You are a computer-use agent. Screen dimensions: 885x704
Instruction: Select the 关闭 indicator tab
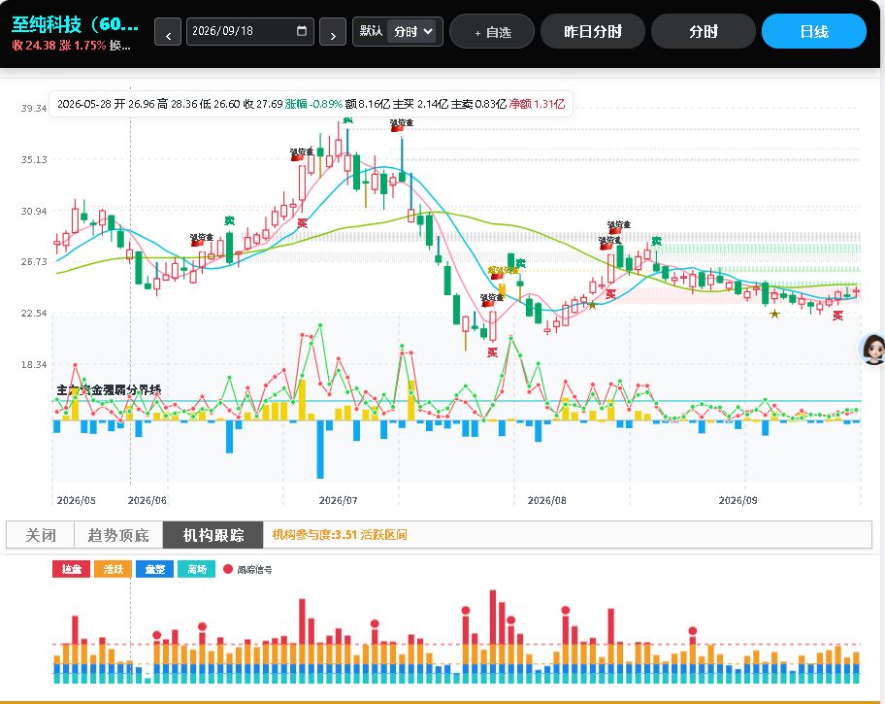41,534
